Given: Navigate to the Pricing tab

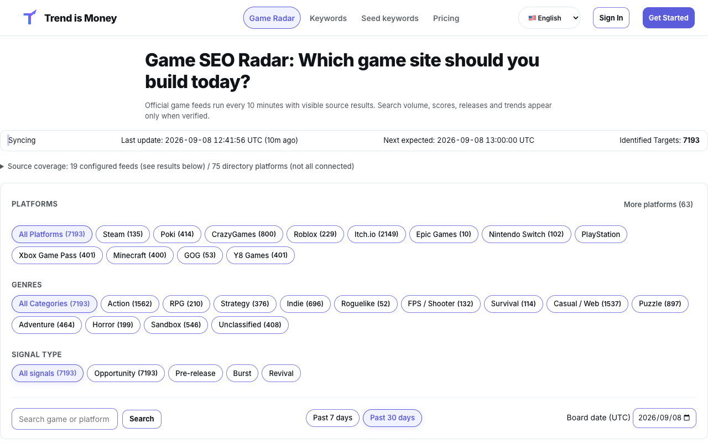Looking at the screenshot, I should (446, 18).
